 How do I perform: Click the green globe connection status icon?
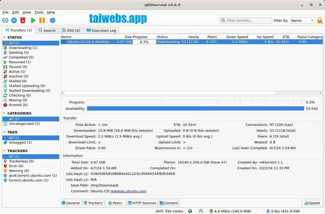(x=190, y=211)
